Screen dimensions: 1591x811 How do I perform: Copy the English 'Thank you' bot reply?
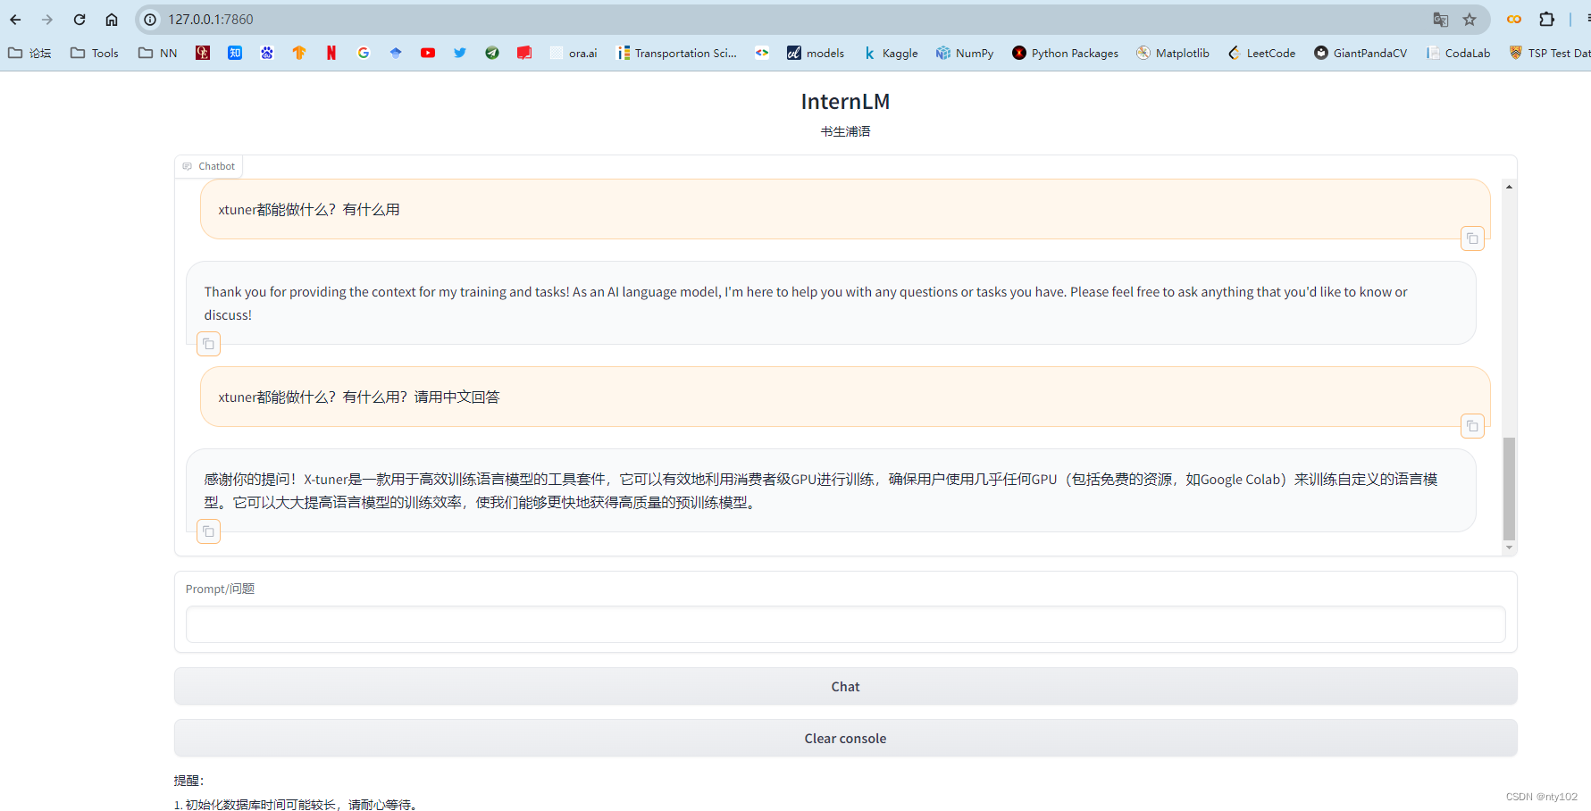tap(208, 344)
